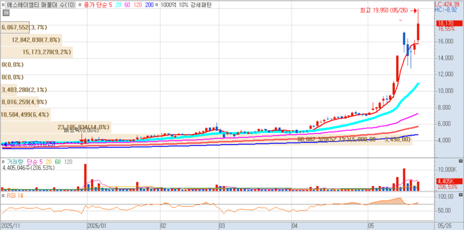This screenshot has height=230, width=464.
Task: Click the 05/26 current date label
Action: click(x=446, y=226)
